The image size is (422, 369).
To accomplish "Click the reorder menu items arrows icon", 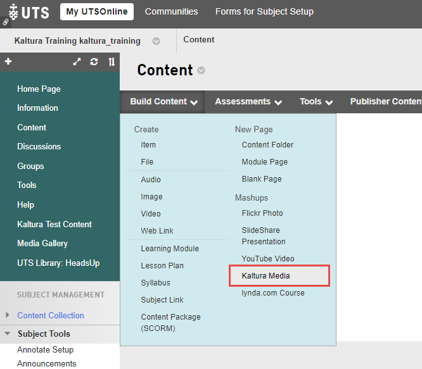I will tap(112, 61).
